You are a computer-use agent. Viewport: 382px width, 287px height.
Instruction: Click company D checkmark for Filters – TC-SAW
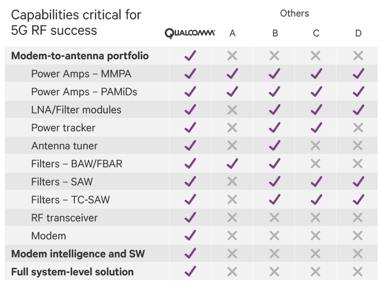358,199
